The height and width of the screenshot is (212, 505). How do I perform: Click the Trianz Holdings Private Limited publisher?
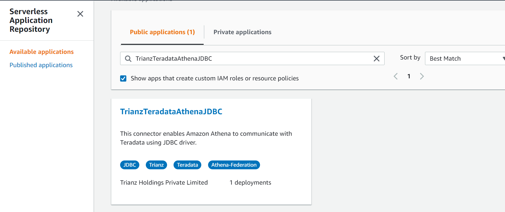coord(164,183)
